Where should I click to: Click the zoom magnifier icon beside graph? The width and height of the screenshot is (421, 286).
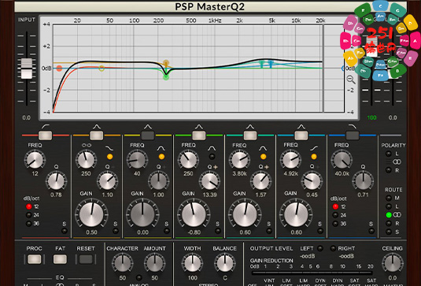pyautogui.click(x=351, y=80)
